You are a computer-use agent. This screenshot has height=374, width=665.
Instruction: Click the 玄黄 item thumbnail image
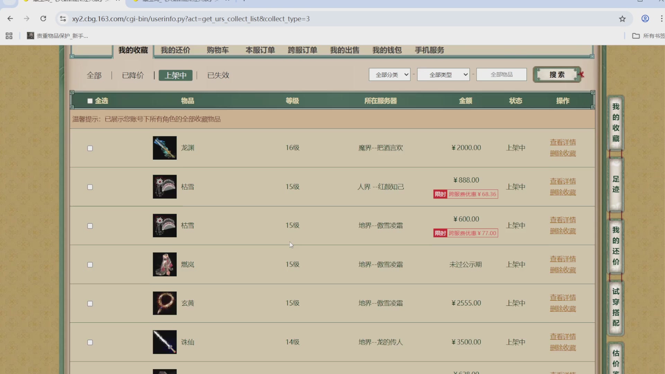[164, 303]
